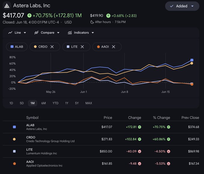Select the 1M time range

point(32,103)
